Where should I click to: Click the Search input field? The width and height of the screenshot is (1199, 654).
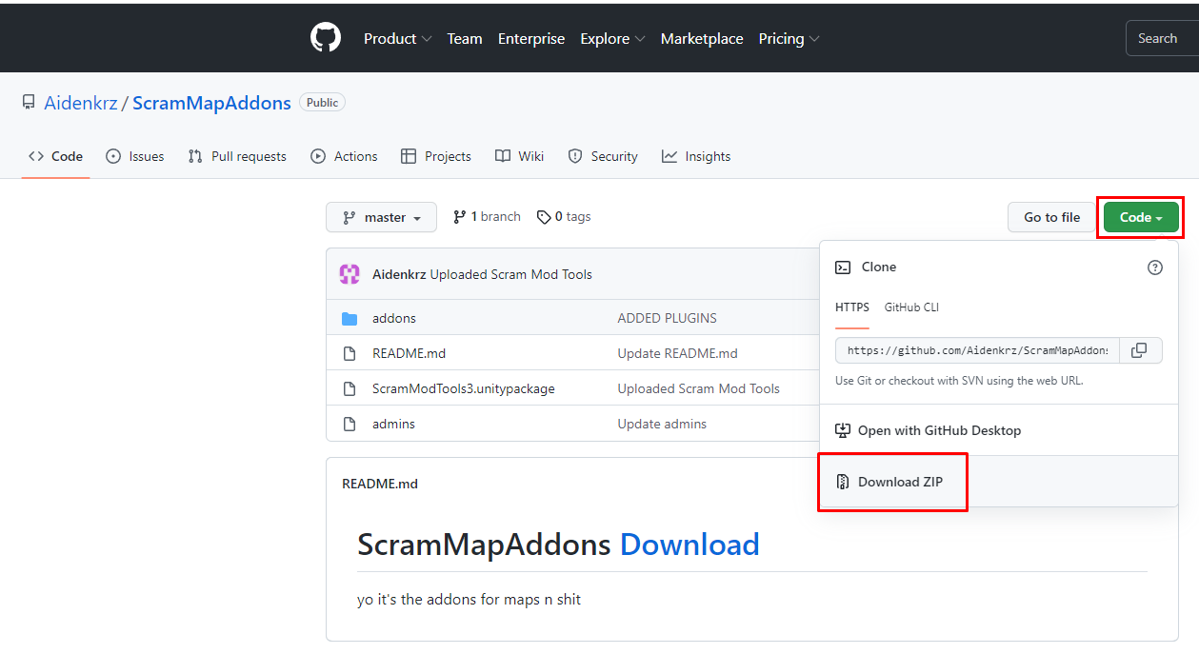[1162, 39]
